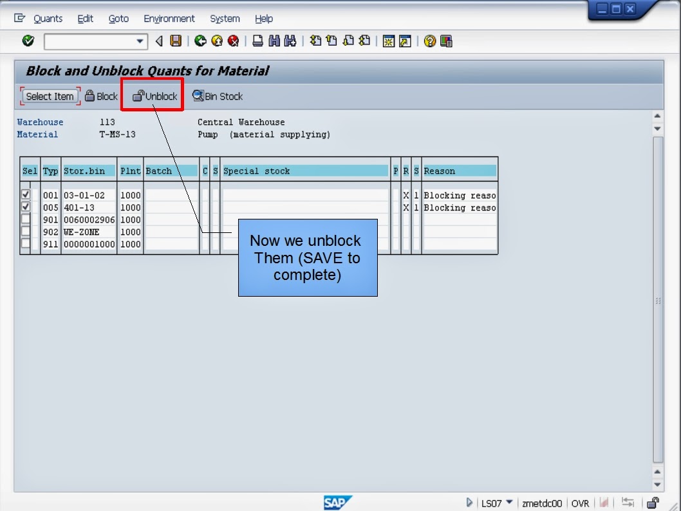Open the Find search icon
This screenshot has width=681, height=511.
(273, 41)
